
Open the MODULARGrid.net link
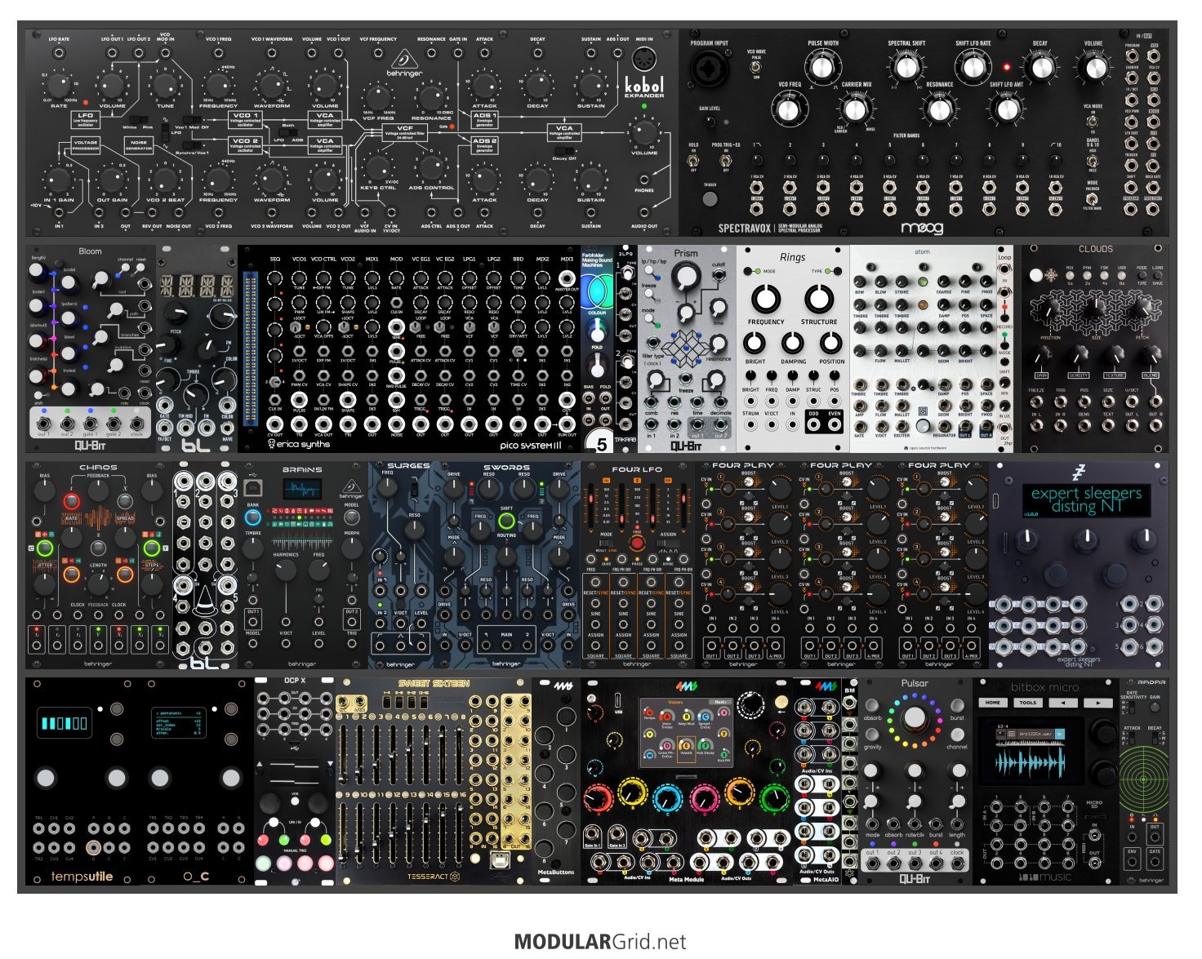[600, 942]
